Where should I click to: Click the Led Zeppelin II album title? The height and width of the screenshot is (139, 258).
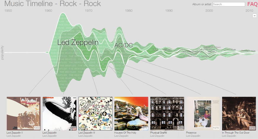pyautogui.click(x=15, y=133)
